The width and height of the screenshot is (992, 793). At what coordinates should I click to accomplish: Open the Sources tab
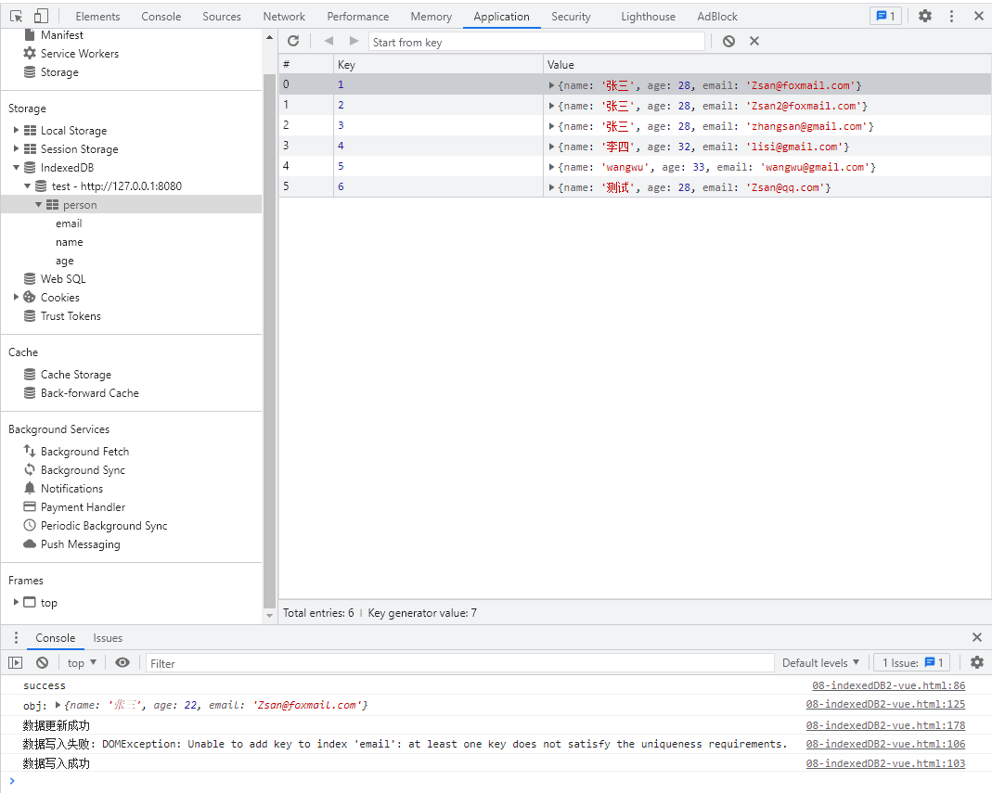(x=222, y=17)
